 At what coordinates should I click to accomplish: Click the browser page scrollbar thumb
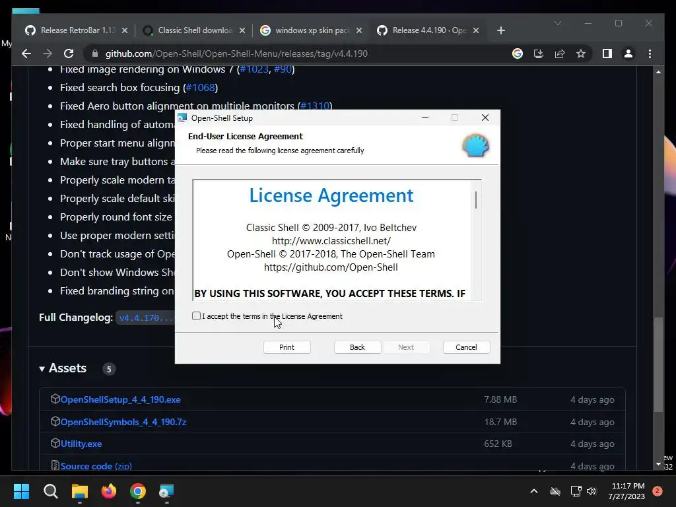pos(658,364)
